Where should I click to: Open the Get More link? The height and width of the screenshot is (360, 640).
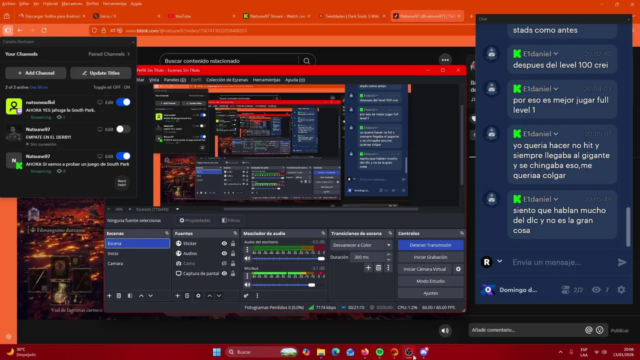tap(38, 87)
